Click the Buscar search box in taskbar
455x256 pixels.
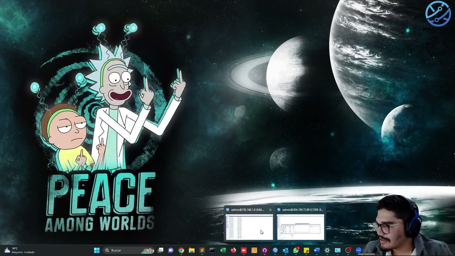(x=129, y=250)
